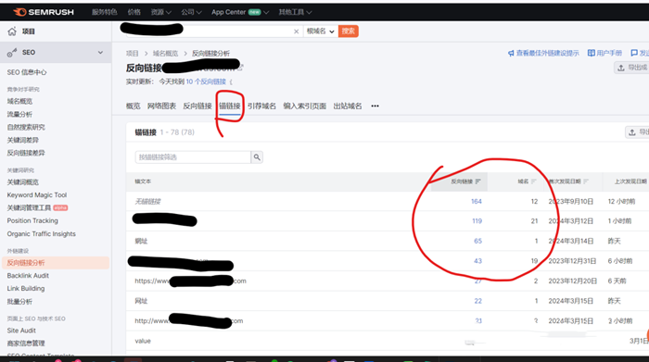Collapse the SEO sidebar section chevron
Viewport: 649px width, 362px height.
(x=100, y=53)
